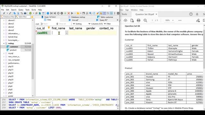Click the red Cancel editing X icon
Screen dimensions: 205x115
click(x=69, y=13)
